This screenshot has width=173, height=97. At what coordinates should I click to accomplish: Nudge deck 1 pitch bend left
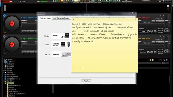(x=165, y=31)
